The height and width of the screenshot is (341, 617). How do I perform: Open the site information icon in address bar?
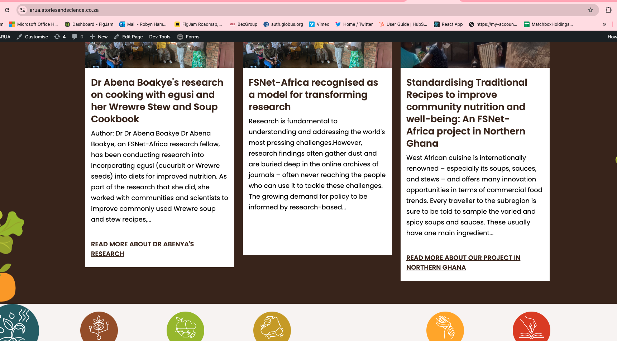coord(23,10)
